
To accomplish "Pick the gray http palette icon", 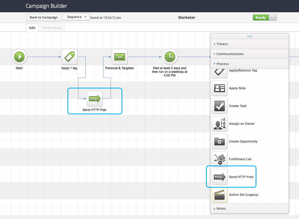I will coord(220,177).
